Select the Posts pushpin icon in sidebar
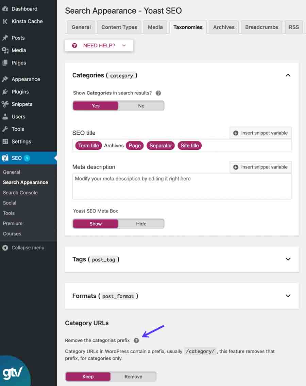The height and width of the screenshot is (386, 306). (x=5, y=38)
